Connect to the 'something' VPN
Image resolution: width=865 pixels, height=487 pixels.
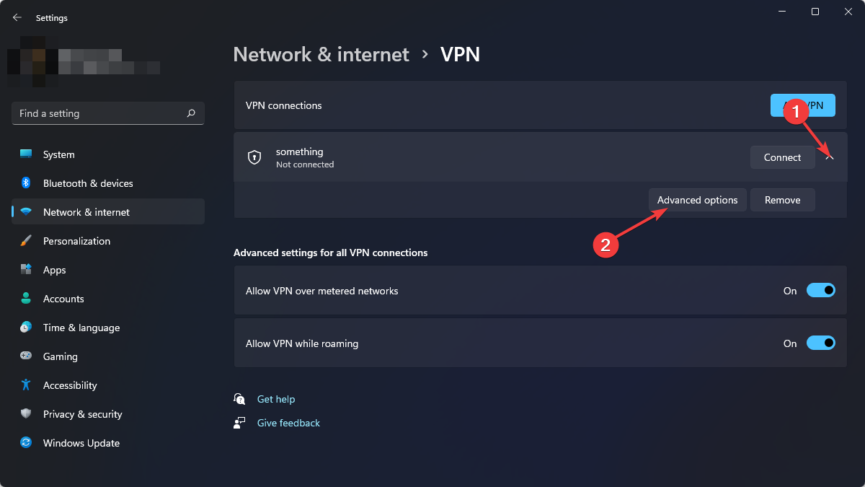(x=783, y=157)
